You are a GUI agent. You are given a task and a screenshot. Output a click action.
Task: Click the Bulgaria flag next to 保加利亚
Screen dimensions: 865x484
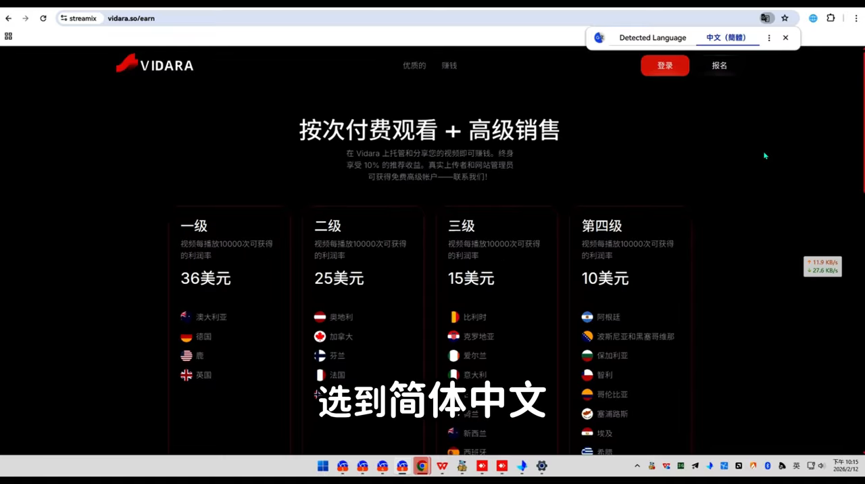point(588,356)
